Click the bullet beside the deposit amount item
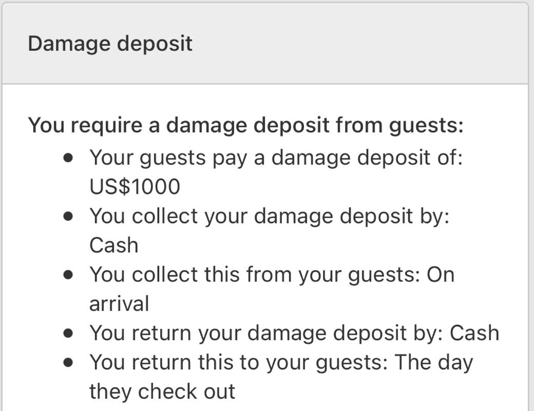This screenshot has height=411, width=534. [x=68, y=158]
